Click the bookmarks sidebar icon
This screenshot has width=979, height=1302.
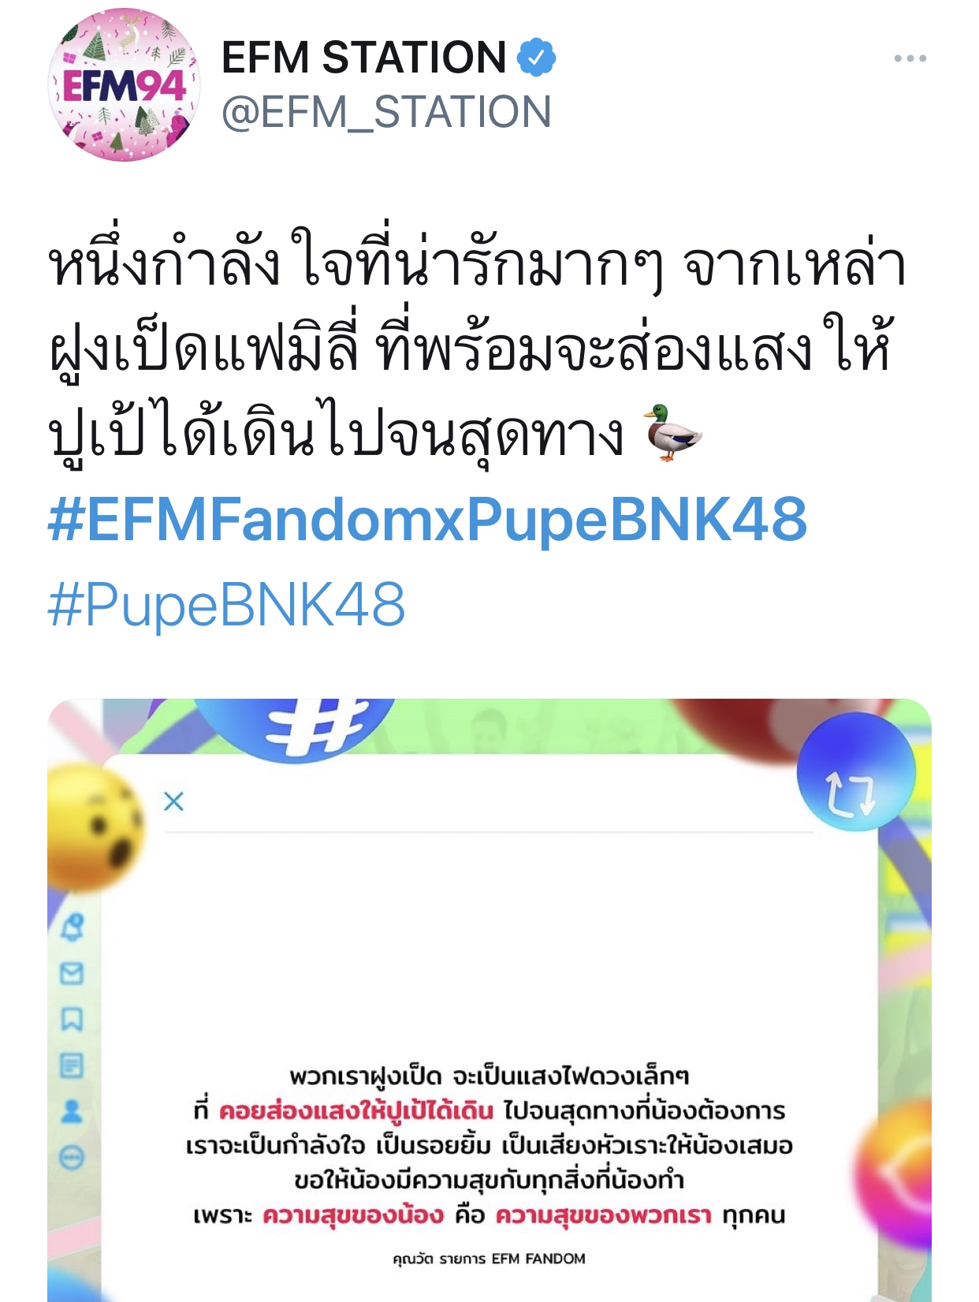tap(72, 1020)
